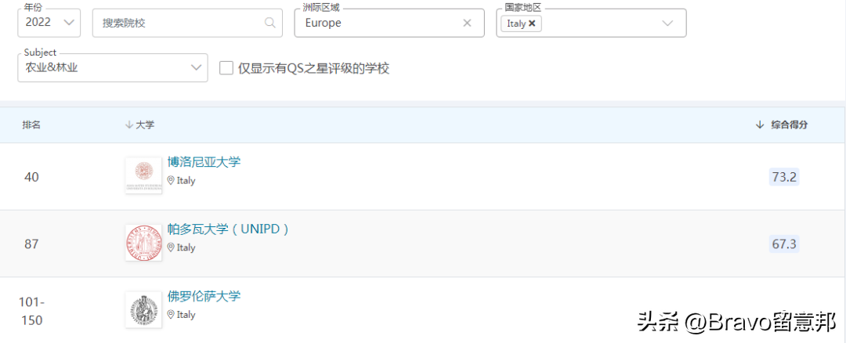Click the 帕多瓦大学 red seal logo
The image size is (846, 343).
(x=143, y=243)
